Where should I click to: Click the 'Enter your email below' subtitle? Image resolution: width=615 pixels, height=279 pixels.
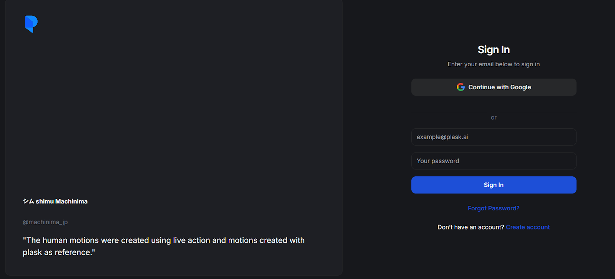[x=494, y=64]
